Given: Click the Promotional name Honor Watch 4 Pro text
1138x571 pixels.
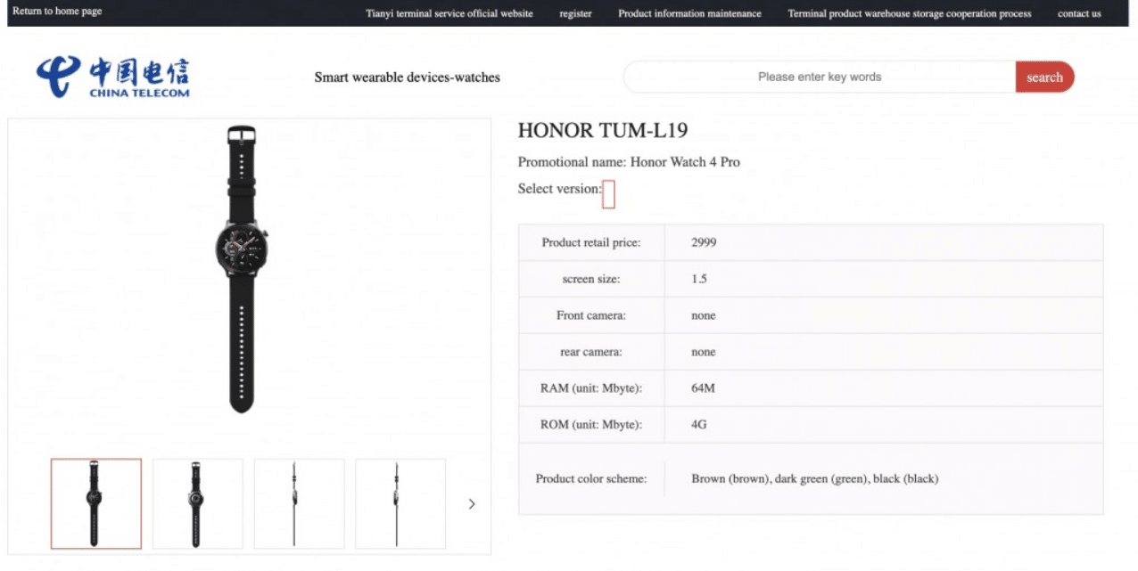Looking at the screenshot, I should [629, 162].
